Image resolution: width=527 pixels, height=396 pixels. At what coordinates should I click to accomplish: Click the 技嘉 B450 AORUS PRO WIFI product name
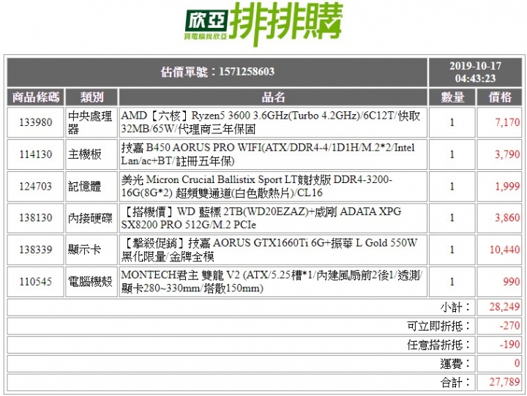tap(268, 154)
